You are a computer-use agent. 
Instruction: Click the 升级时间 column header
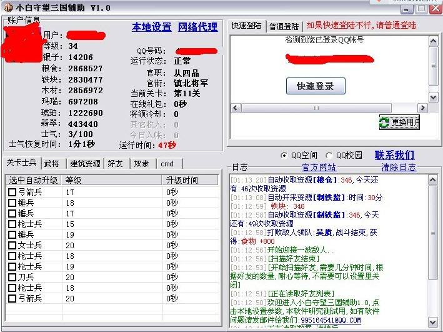[x=191, y=180]
